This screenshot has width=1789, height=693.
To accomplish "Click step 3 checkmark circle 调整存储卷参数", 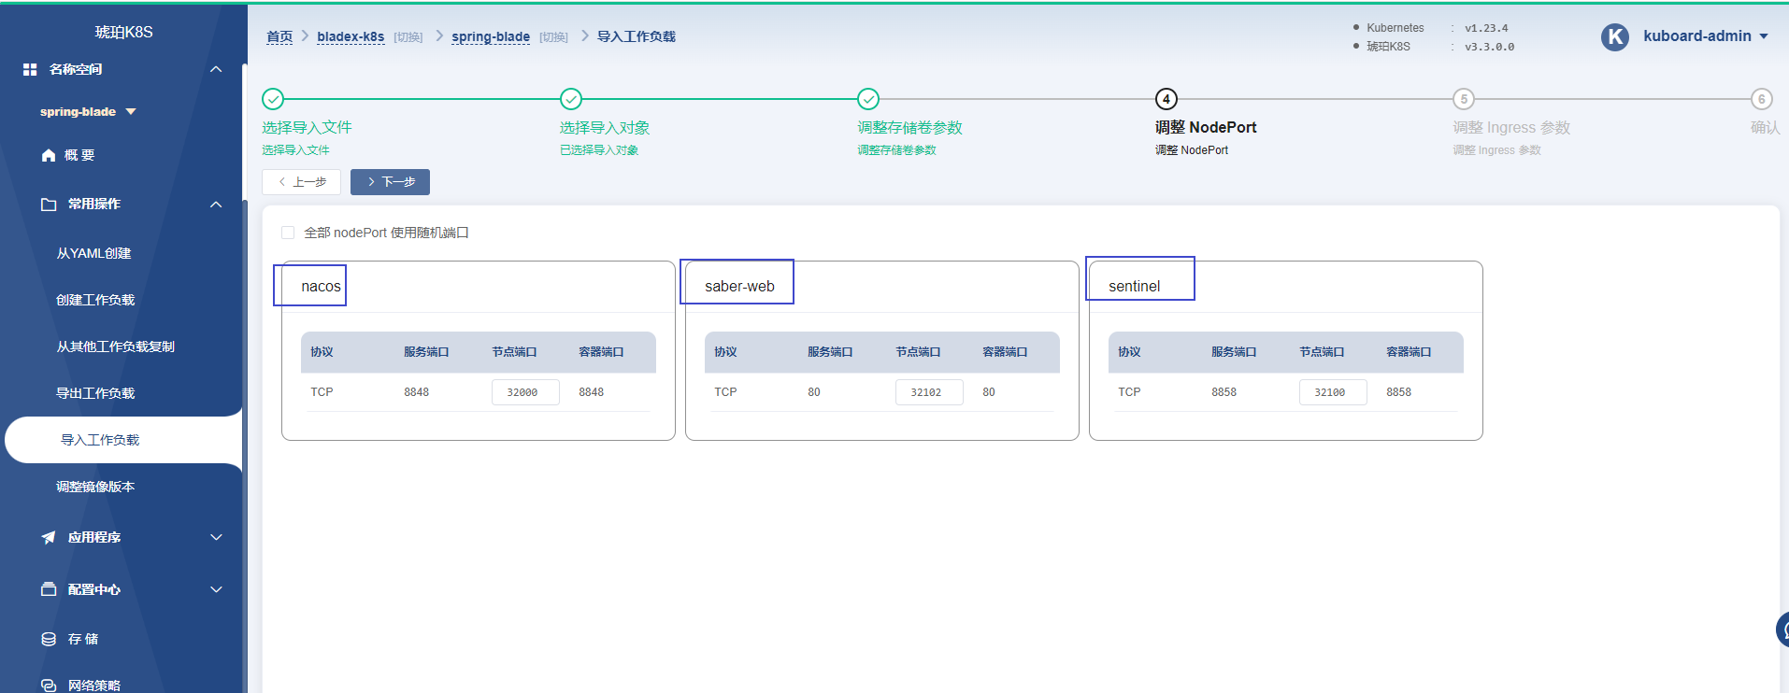I will click(868, 99).
